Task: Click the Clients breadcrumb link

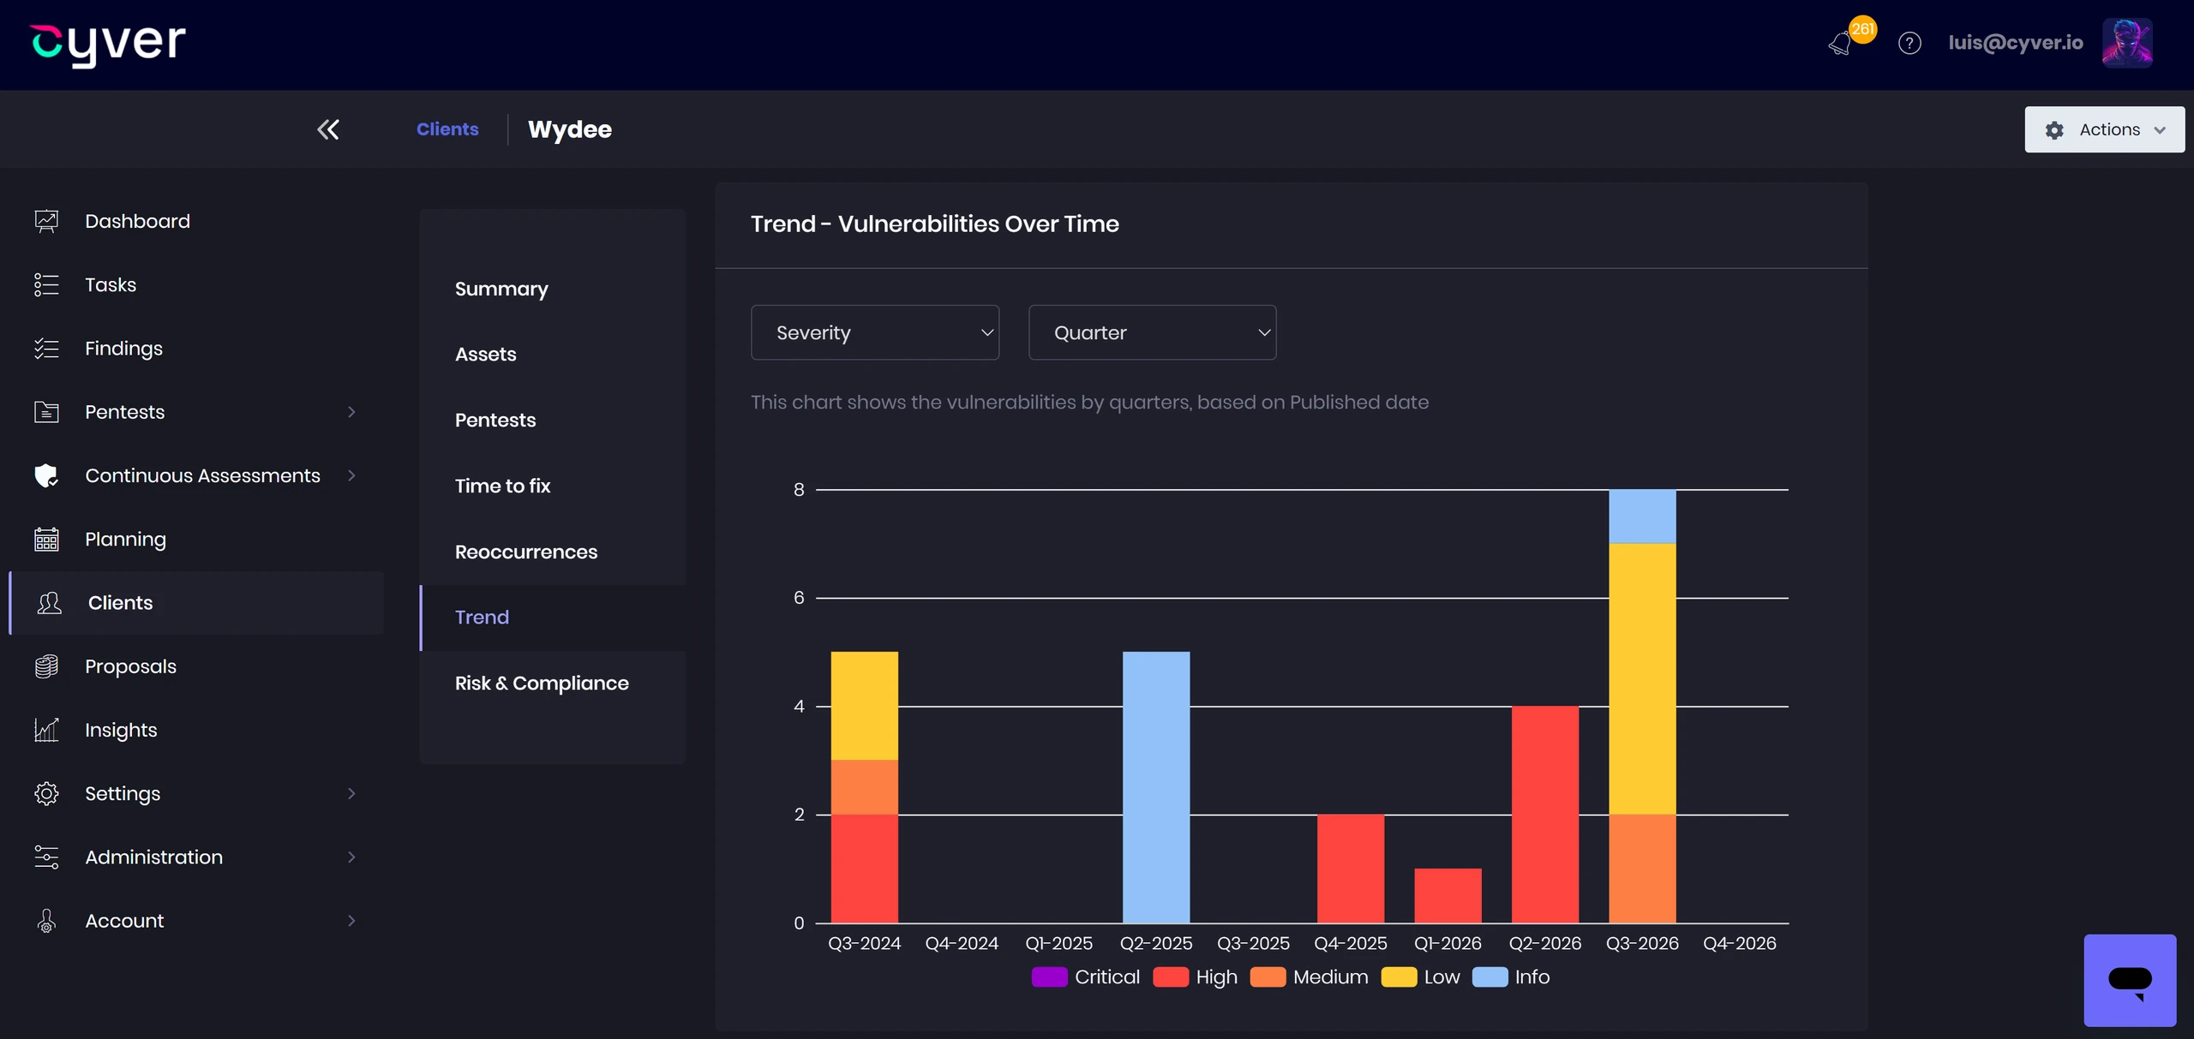Action: tap(447, 129)
